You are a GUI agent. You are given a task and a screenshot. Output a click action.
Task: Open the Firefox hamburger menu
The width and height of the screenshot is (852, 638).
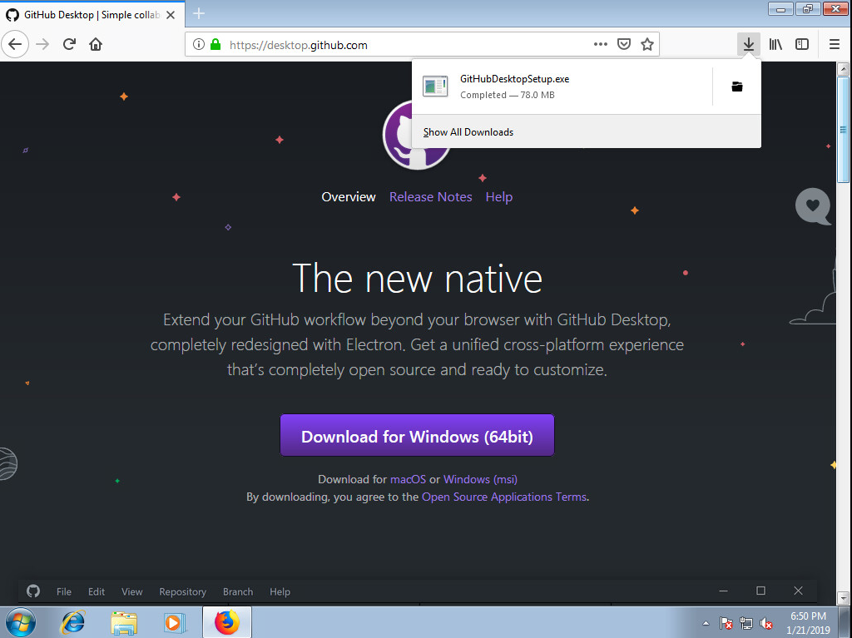coord(834,45)
